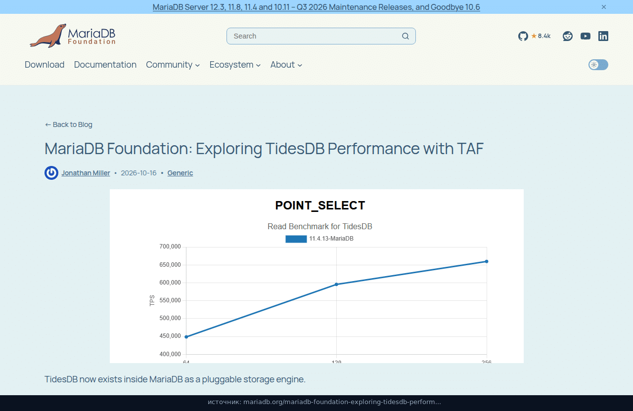Image resolution: width=633 pixels, height=411 pixels.
Task: Click the 'Read Benchmark for TidesDB' subtitle
Action: [x=320, y=227]
